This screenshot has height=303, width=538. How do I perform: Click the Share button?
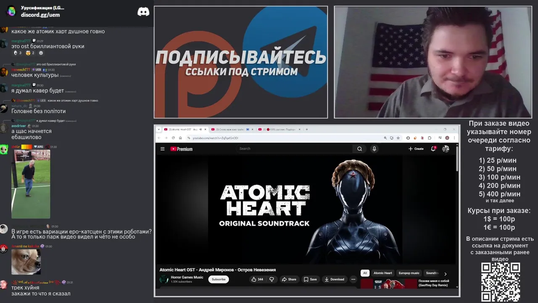[x=289, y=279]
